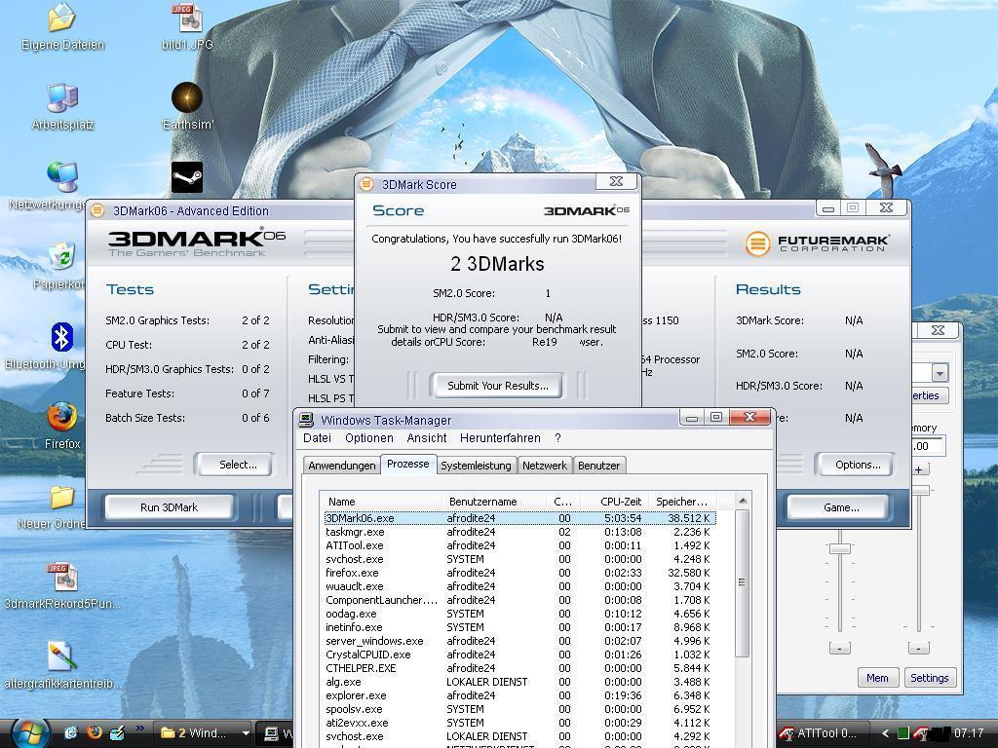The height and width of the screenshot is (748, 998).
Task: Adjust the right ATITool memory slider
Action: 919,490
